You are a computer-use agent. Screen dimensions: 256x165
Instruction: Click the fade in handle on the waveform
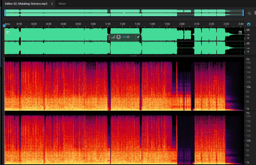(x=8, y=32)
